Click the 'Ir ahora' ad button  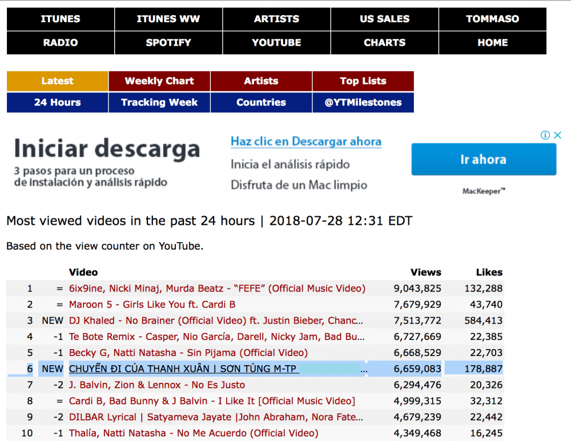tap(483, 159)
